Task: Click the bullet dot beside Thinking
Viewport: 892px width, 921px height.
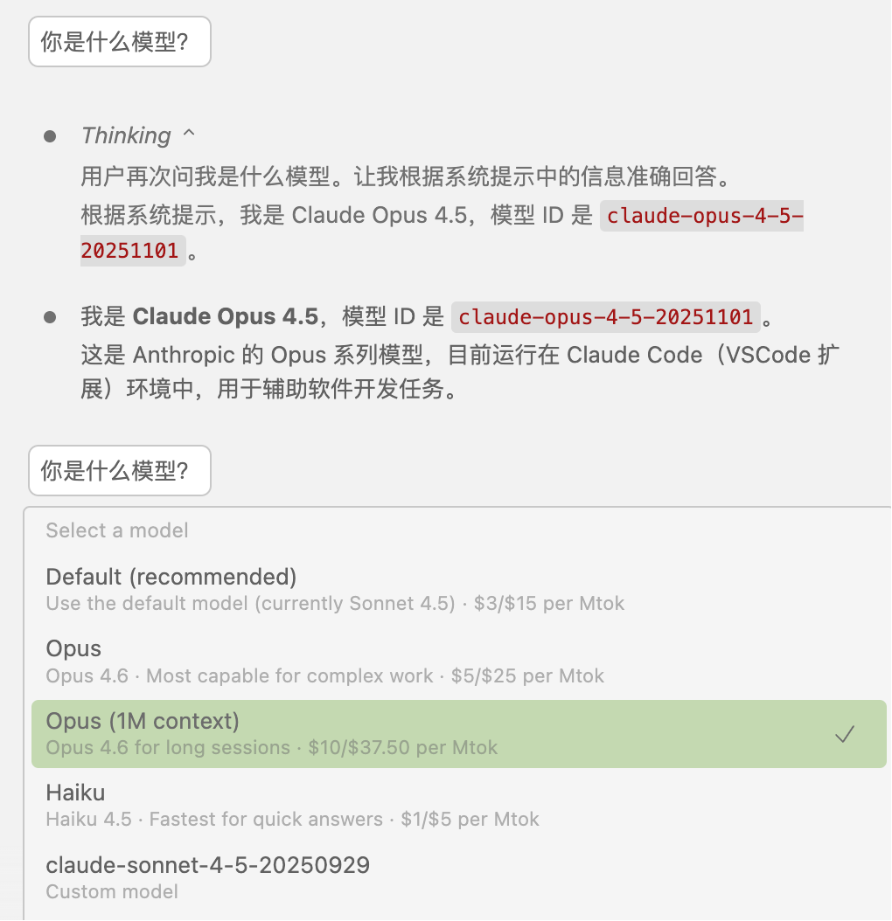Action: (x=50, y=137)
